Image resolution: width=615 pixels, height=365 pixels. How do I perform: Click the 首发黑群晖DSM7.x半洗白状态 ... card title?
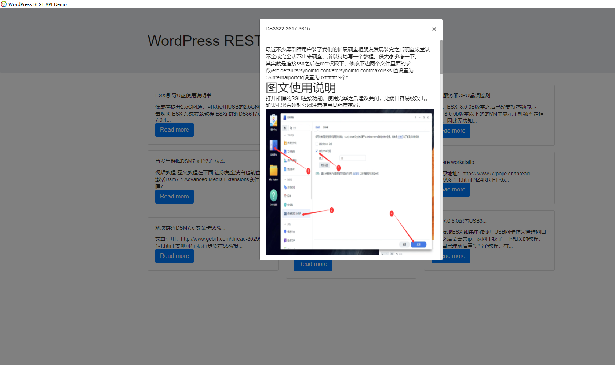point(193,161)
